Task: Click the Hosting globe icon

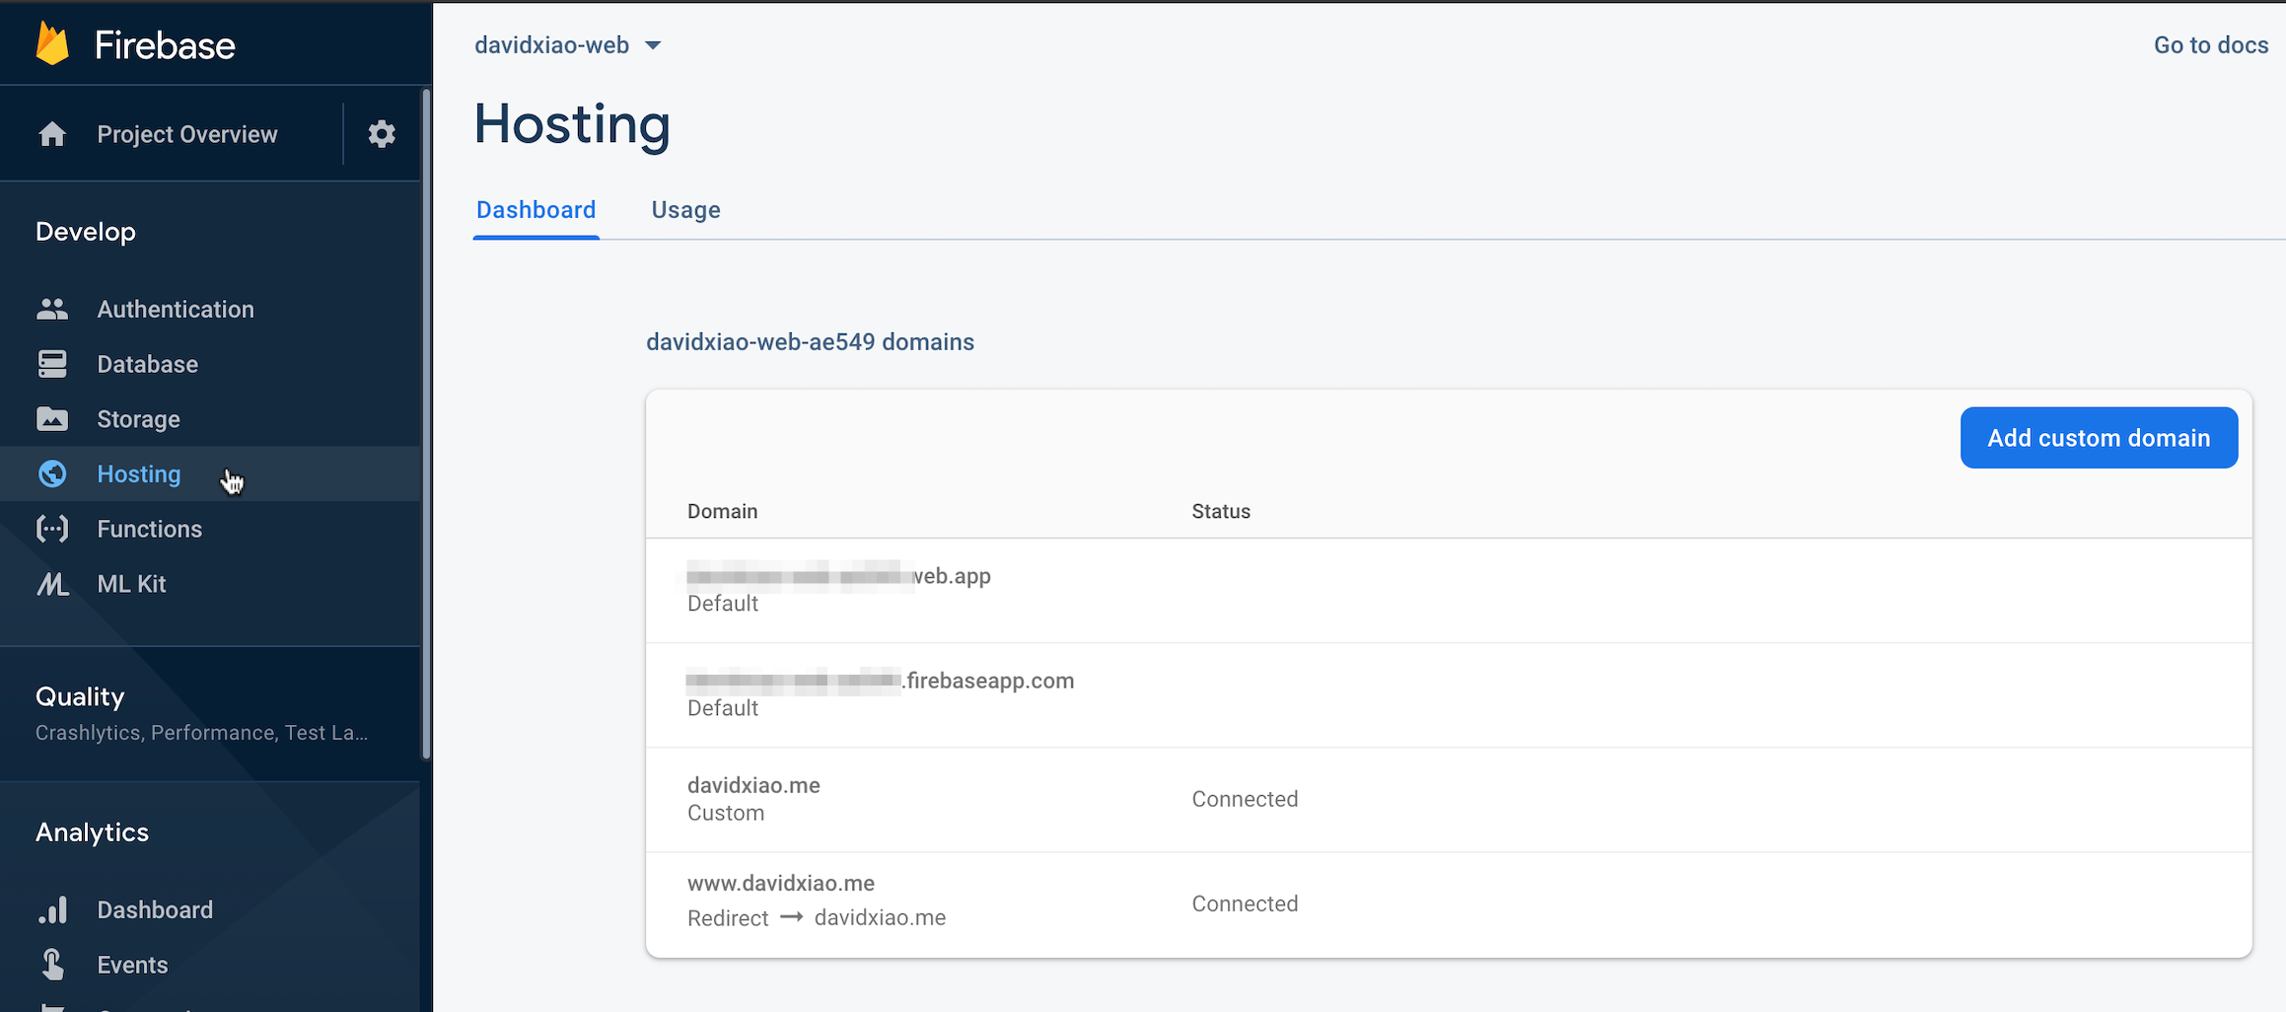Action: coord(52,473)
